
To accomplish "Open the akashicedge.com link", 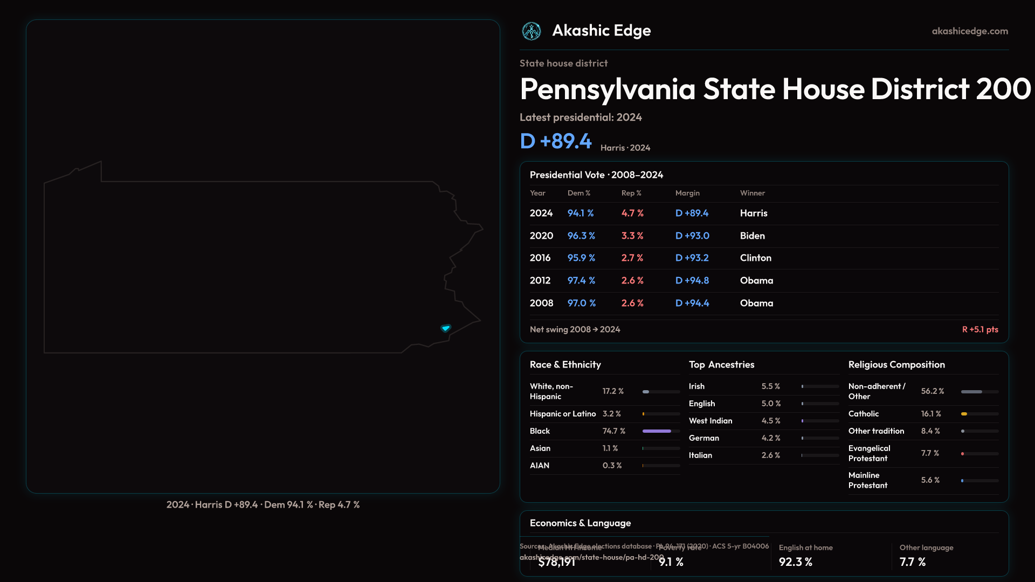I will pos(969,31).
